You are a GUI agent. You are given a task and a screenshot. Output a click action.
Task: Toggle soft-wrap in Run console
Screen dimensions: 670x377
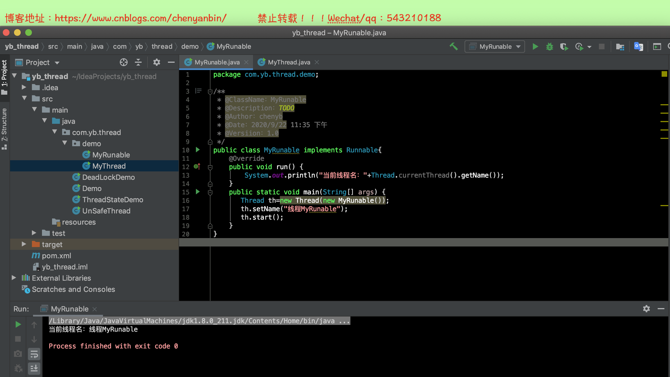[34, 354]
